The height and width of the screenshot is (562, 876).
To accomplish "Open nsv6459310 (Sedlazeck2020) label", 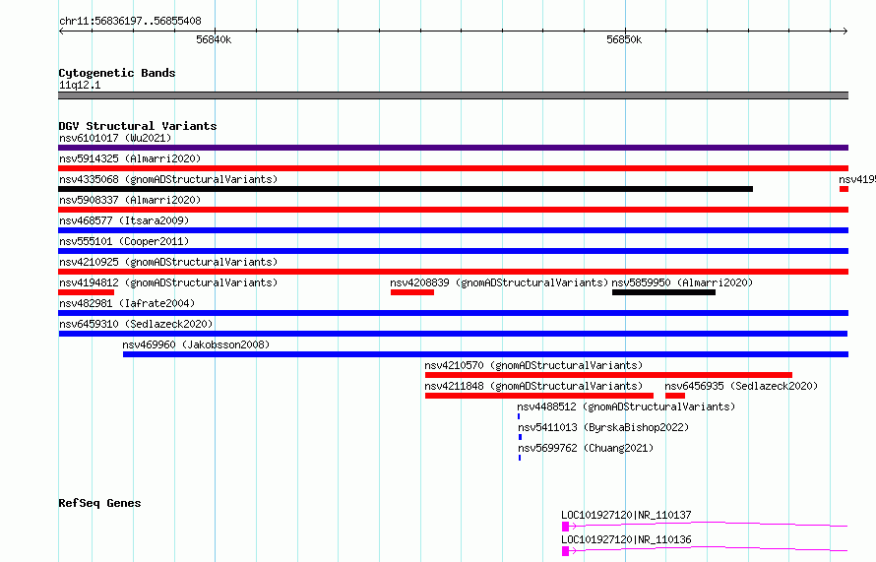I will tap(136, 324).
